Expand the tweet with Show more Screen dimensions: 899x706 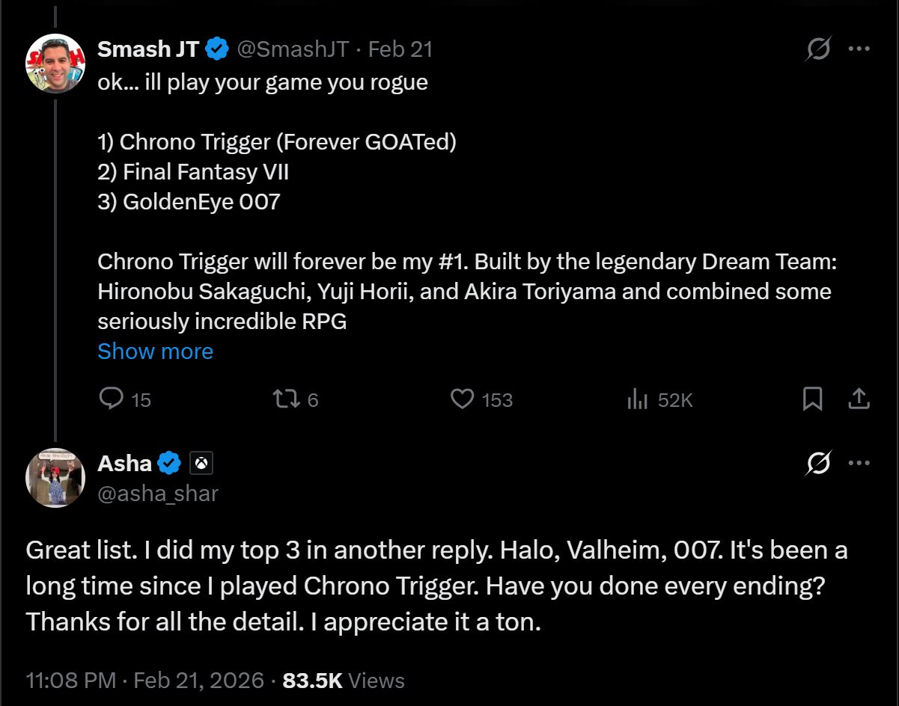coord(154,351)
